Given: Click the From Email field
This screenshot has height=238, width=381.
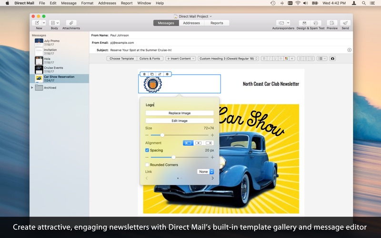Looking at the screenshot, I should 231,42.
